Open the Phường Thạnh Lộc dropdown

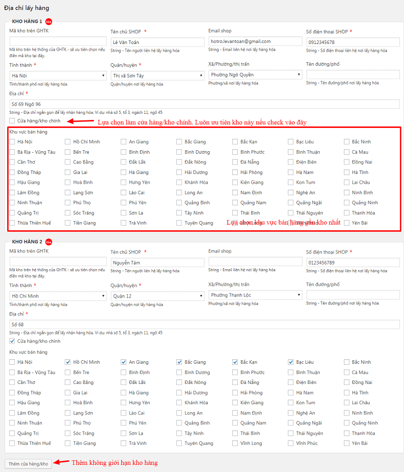click(254, 296)
